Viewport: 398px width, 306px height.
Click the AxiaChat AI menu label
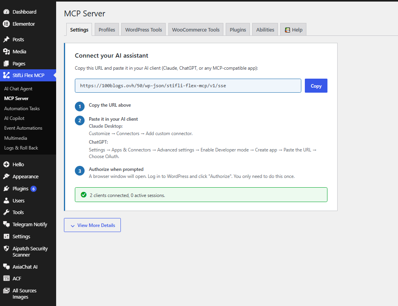point(25,267)
